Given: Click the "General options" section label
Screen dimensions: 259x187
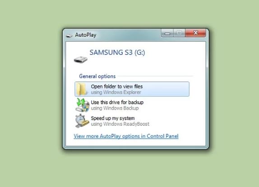Looking at the screenshot, I should point(97,76).
